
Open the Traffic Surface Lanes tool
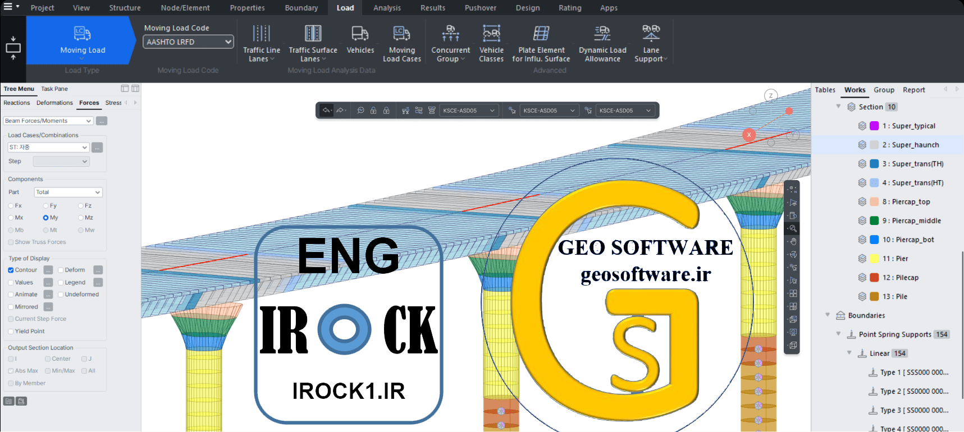[x=313, y=43]
